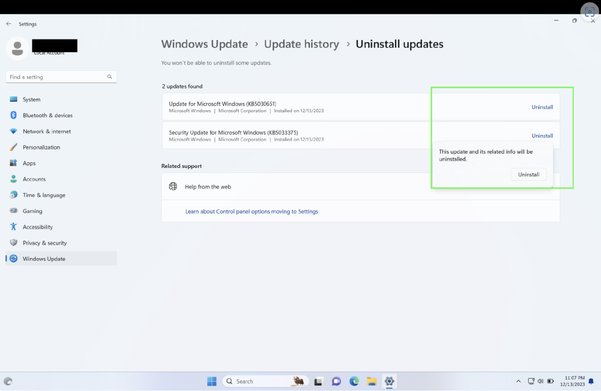Open the System settings category
Image resolution: width=601 pixels, height=391 pixels.
point(61,99)
